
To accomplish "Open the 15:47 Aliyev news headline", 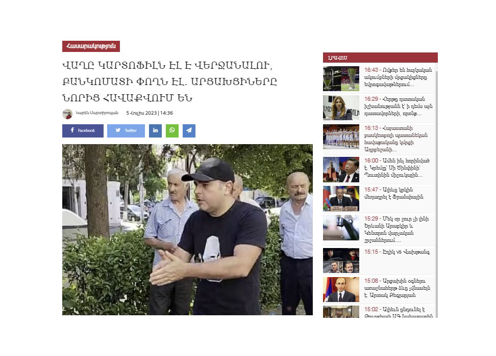I will [394, 193].
